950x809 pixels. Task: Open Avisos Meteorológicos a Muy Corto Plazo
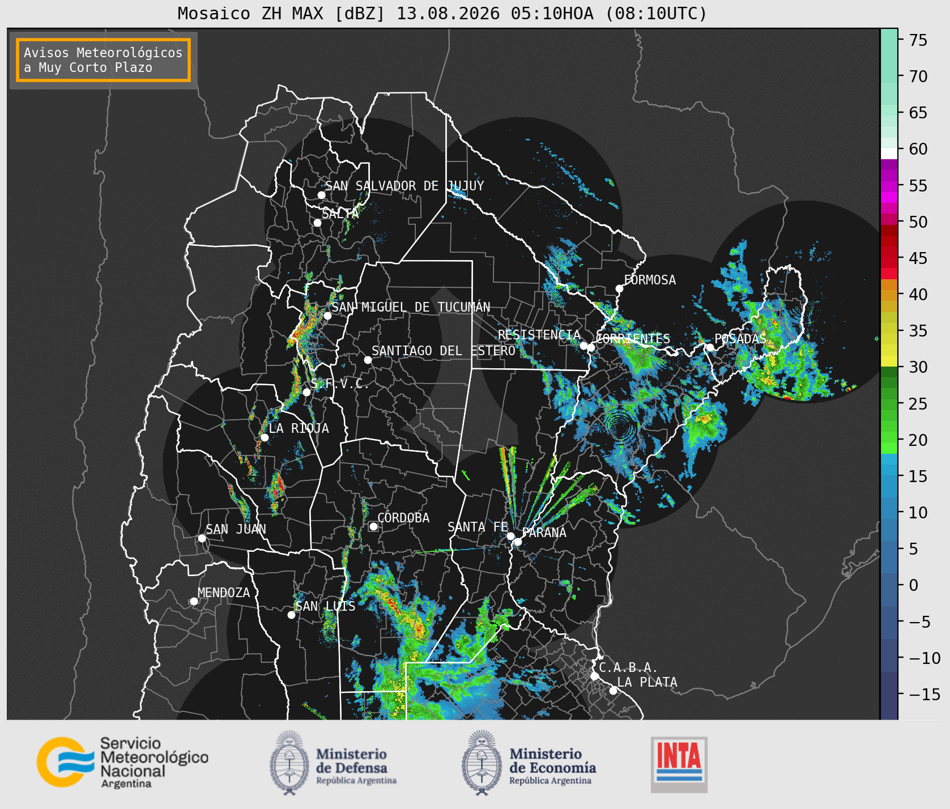(103, 60)
